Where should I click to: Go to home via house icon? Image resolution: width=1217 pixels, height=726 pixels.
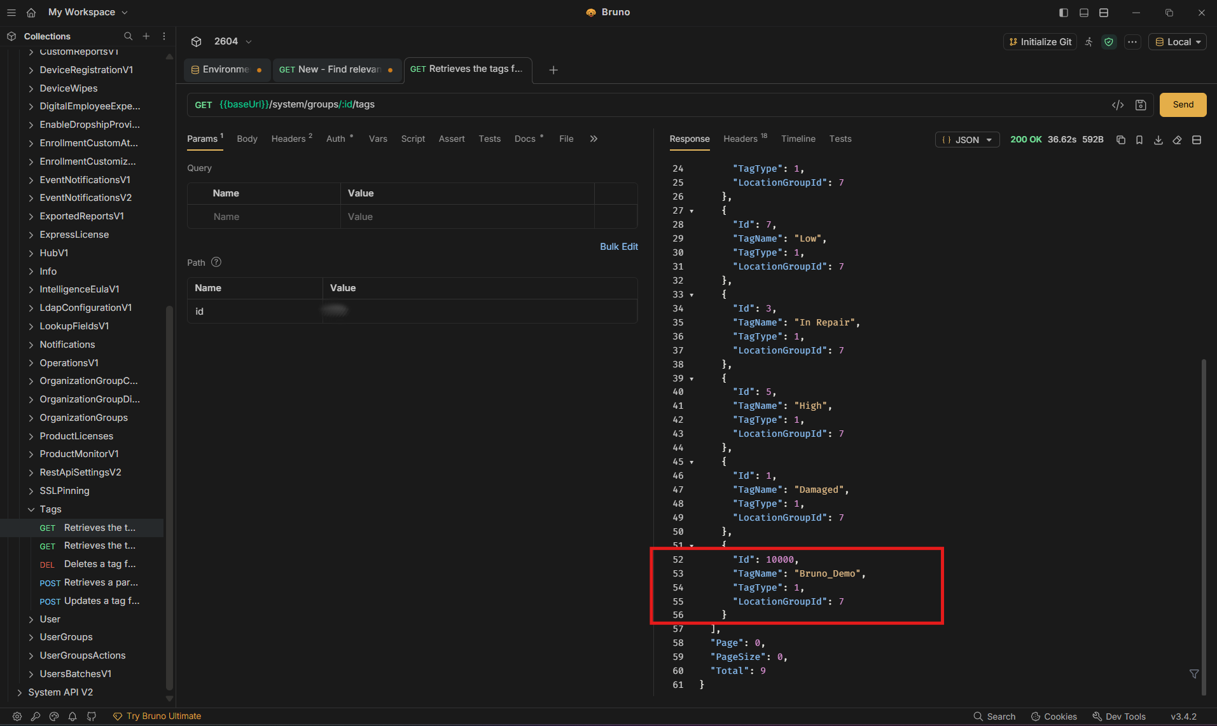click(31, 12)
